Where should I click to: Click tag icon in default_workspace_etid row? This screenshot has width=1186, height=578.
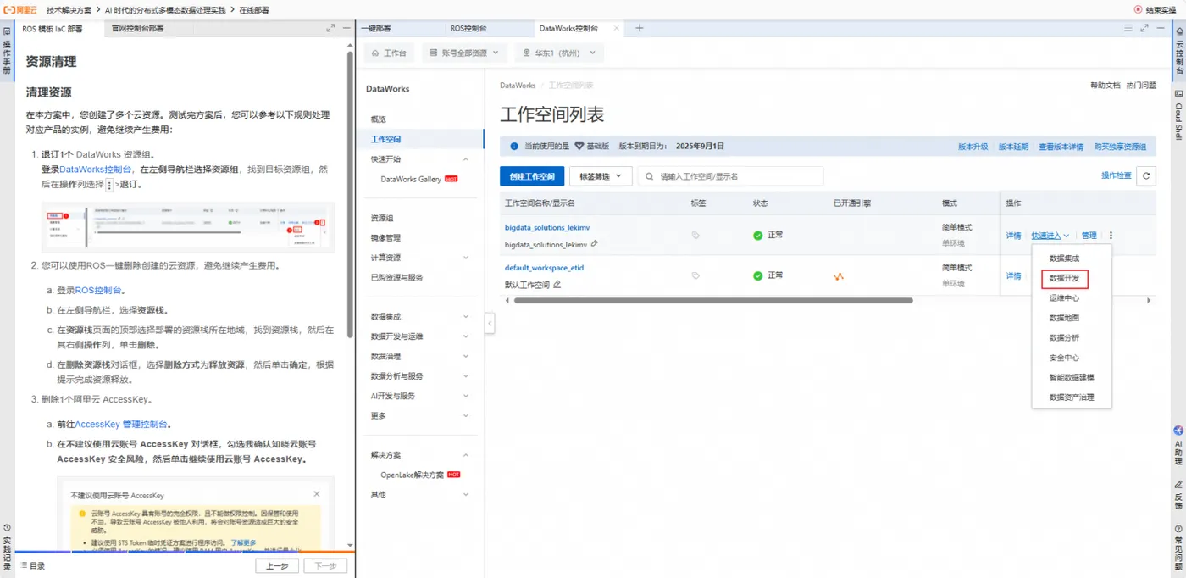click(696, 275)
